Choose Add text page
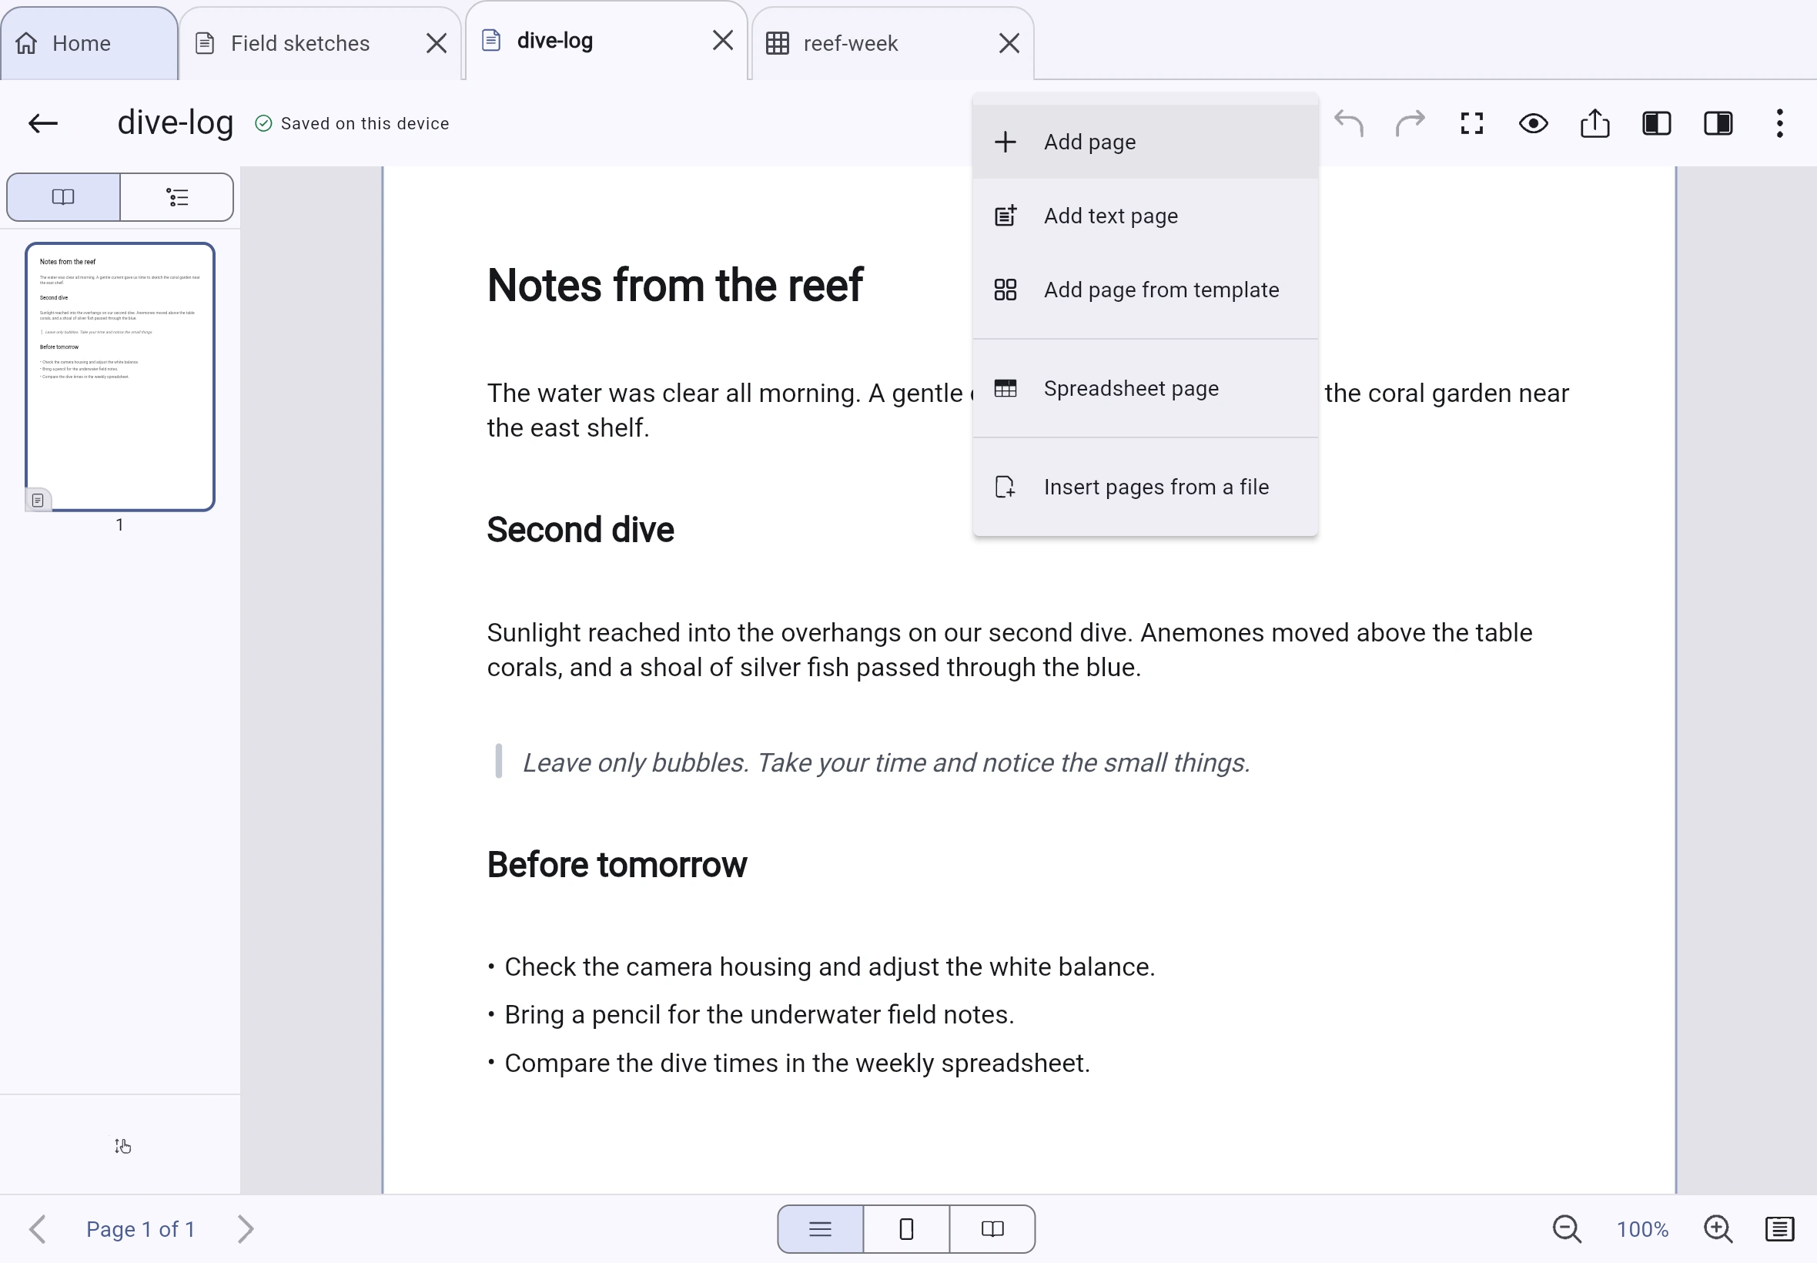The height and width of the screenshot is (1263, 1817). 1146,215
